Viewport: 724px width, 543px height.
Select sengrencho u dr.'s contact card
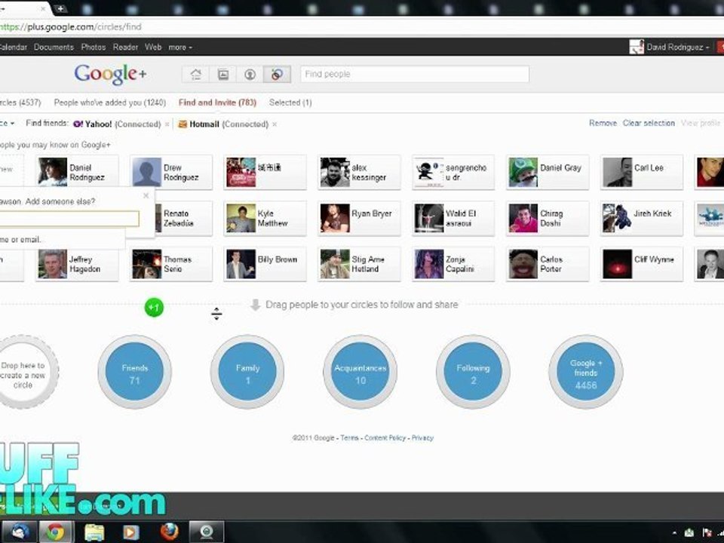click(x=453, y=172)
